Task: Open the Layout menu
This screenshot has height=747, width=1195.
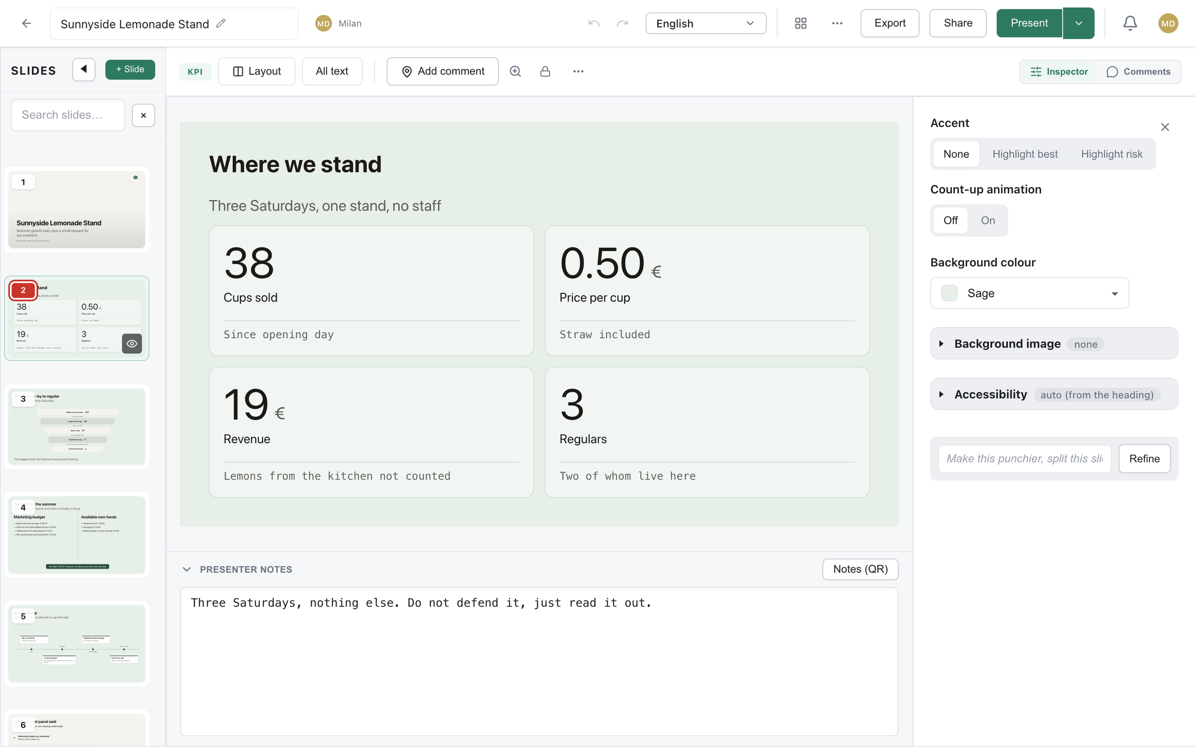Action: point(256,72)
